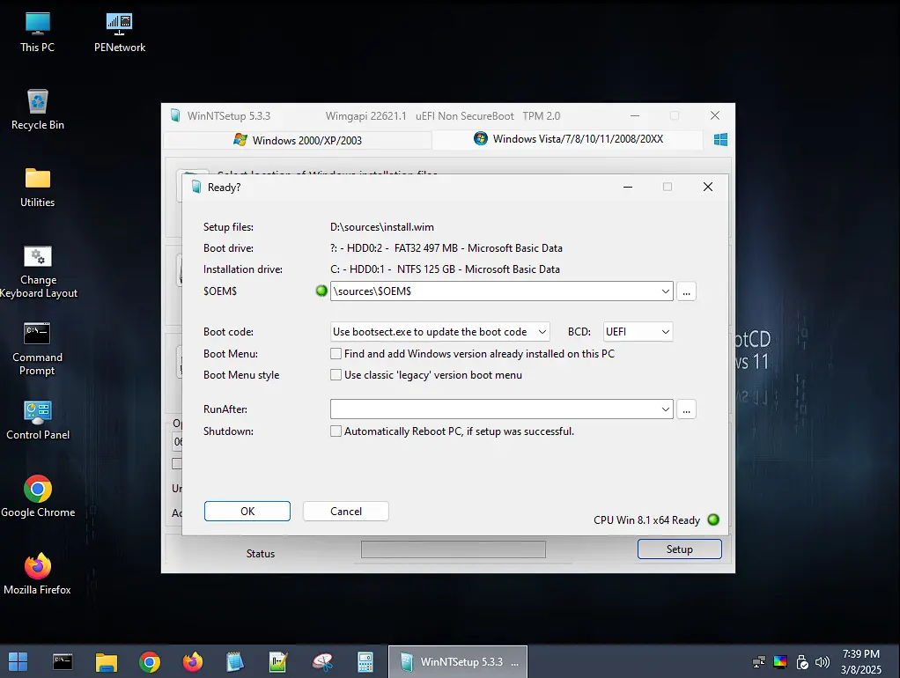
Task: Check 'Use classic legacy version boot menu'
Action: pyautogui.click(x=336, y=374)
